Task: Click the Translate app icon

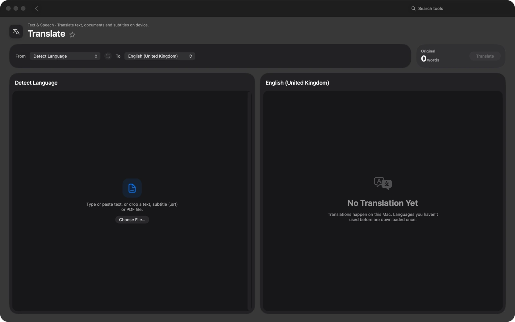Action: point(16,32)
